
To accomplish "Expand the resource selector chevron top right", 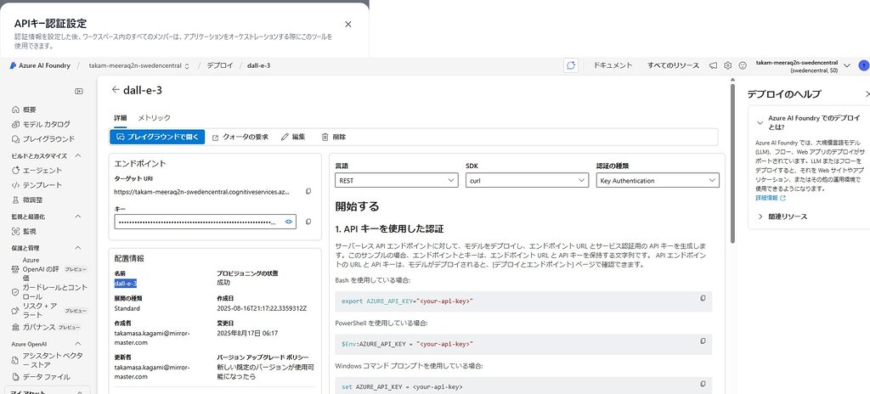I will [x=847, y=65].
